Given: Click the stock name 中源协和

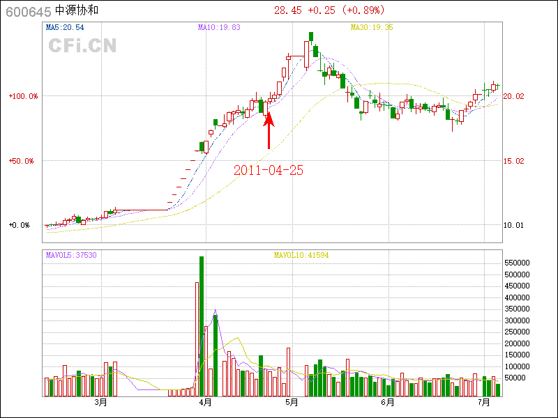Looking at the screenshot, I should click(x=78, y=11).
